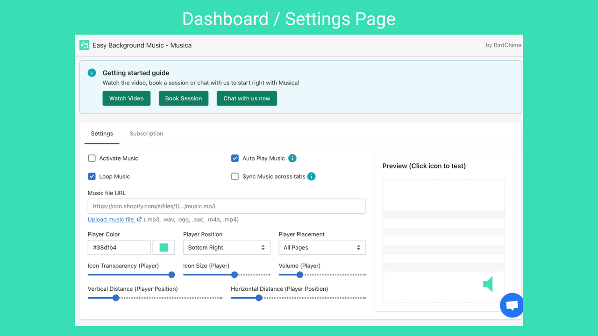Click the Music file URL input field
The image size is (598, 336).
227,206
